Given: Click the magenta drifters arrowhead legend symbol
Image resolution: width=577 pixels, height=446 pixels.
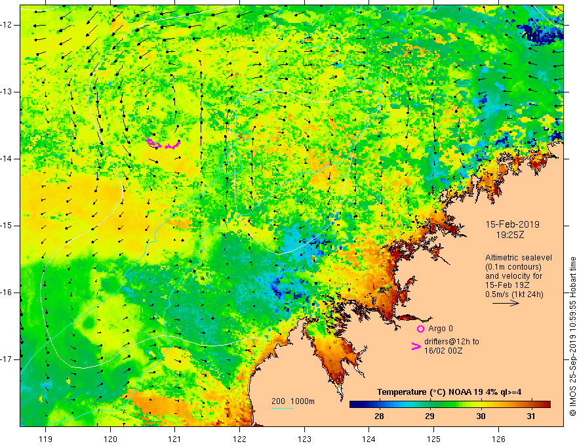Looking at the screenshot, I should [x=416, y=346].
